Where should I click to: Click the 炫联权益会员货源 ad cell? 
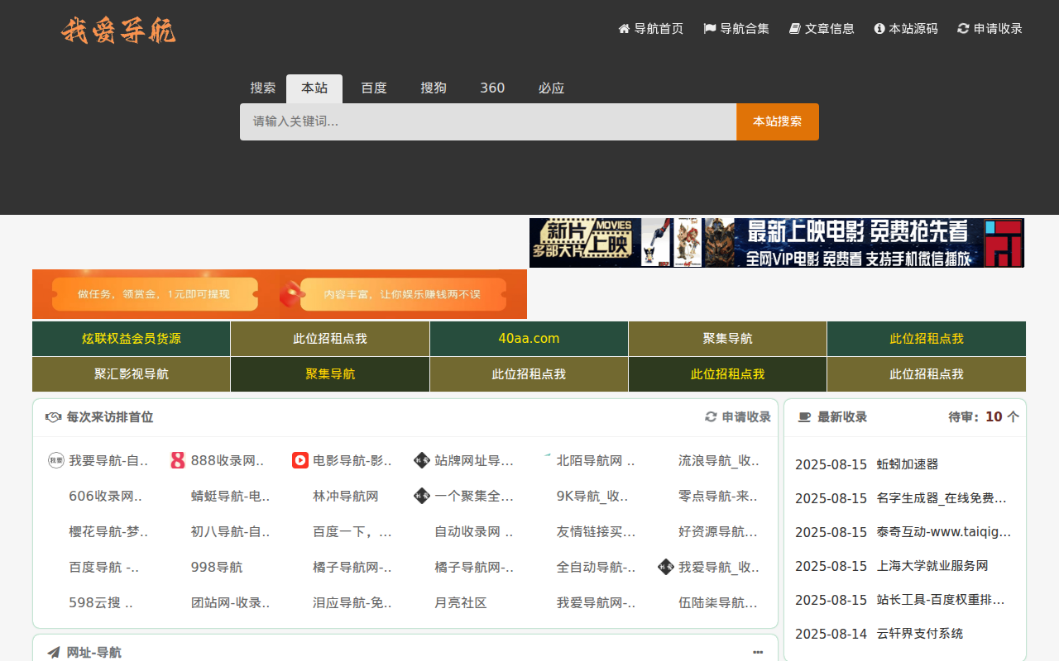pos(132,339)
